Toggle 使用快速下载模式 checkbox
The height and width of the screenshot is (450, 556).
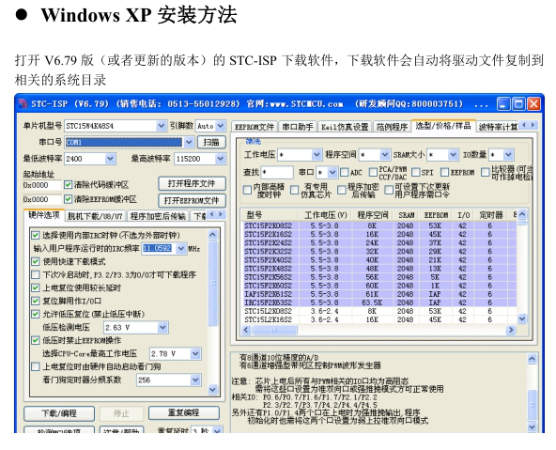point(35,262)
